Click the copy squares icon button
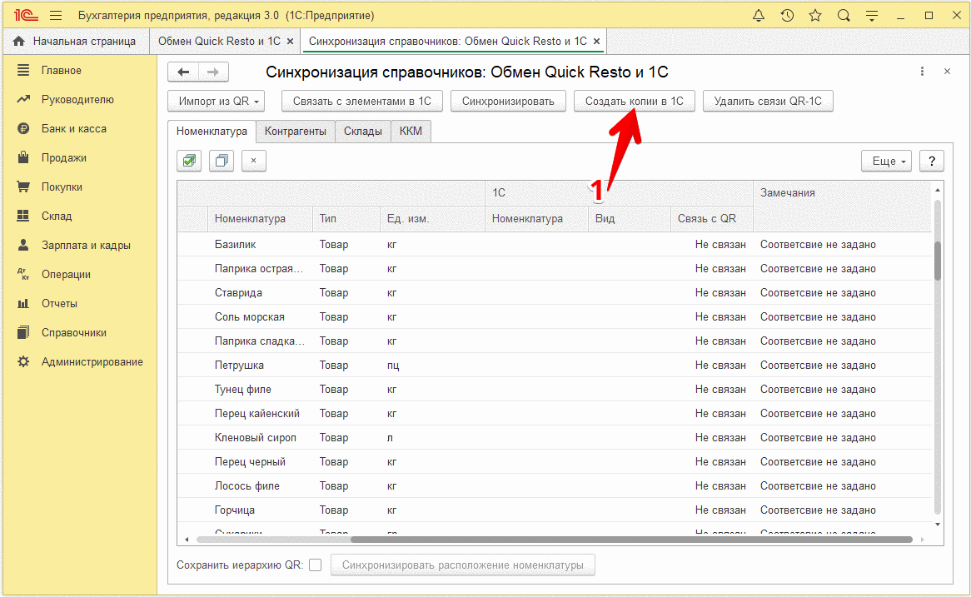This screenshot has width=971, height=597. [221, 161]
